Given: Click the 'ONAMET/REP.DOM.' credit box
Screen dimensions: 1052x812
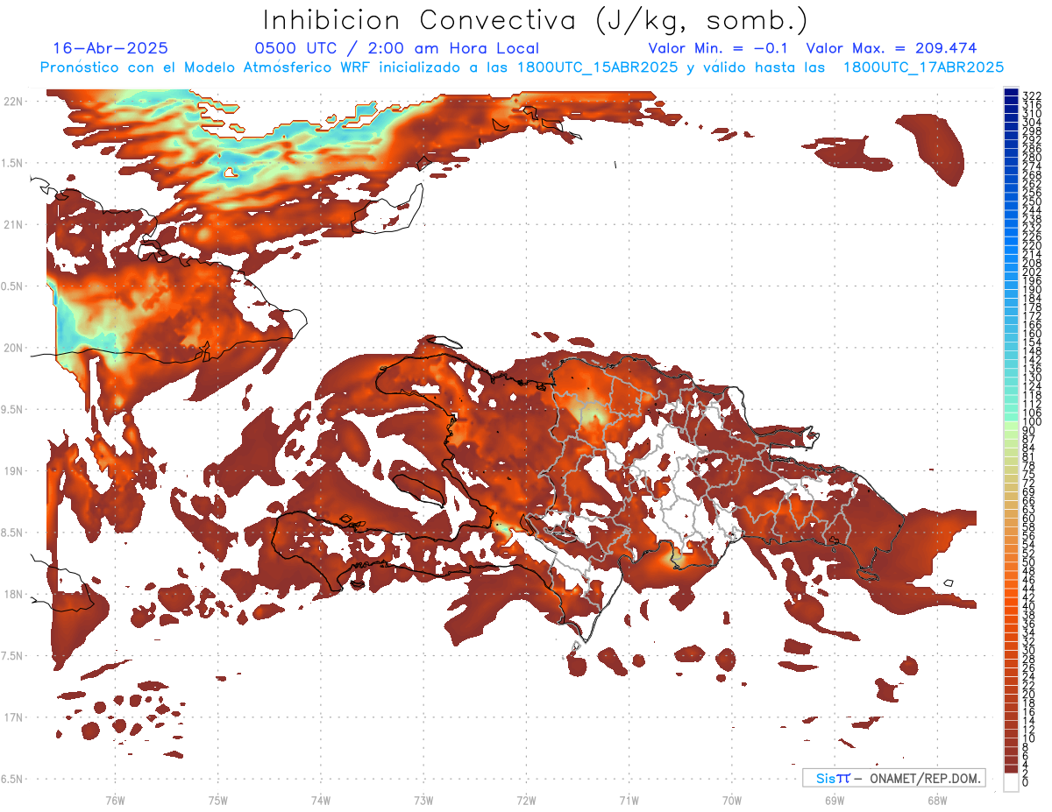Looking at the screenshot, I should [x=893, y=778].
